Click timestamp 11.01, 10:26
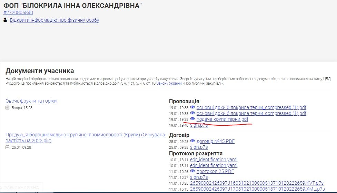This screenshot has height=193, width=337. (x=179, y=172)
